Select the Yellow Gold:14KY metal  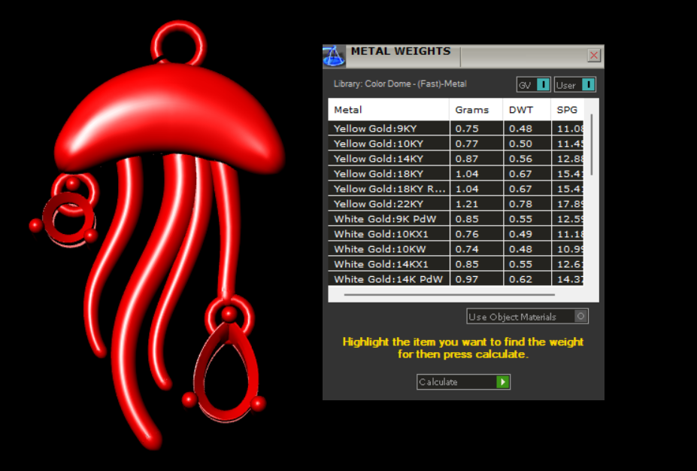[x=456, y=159]
